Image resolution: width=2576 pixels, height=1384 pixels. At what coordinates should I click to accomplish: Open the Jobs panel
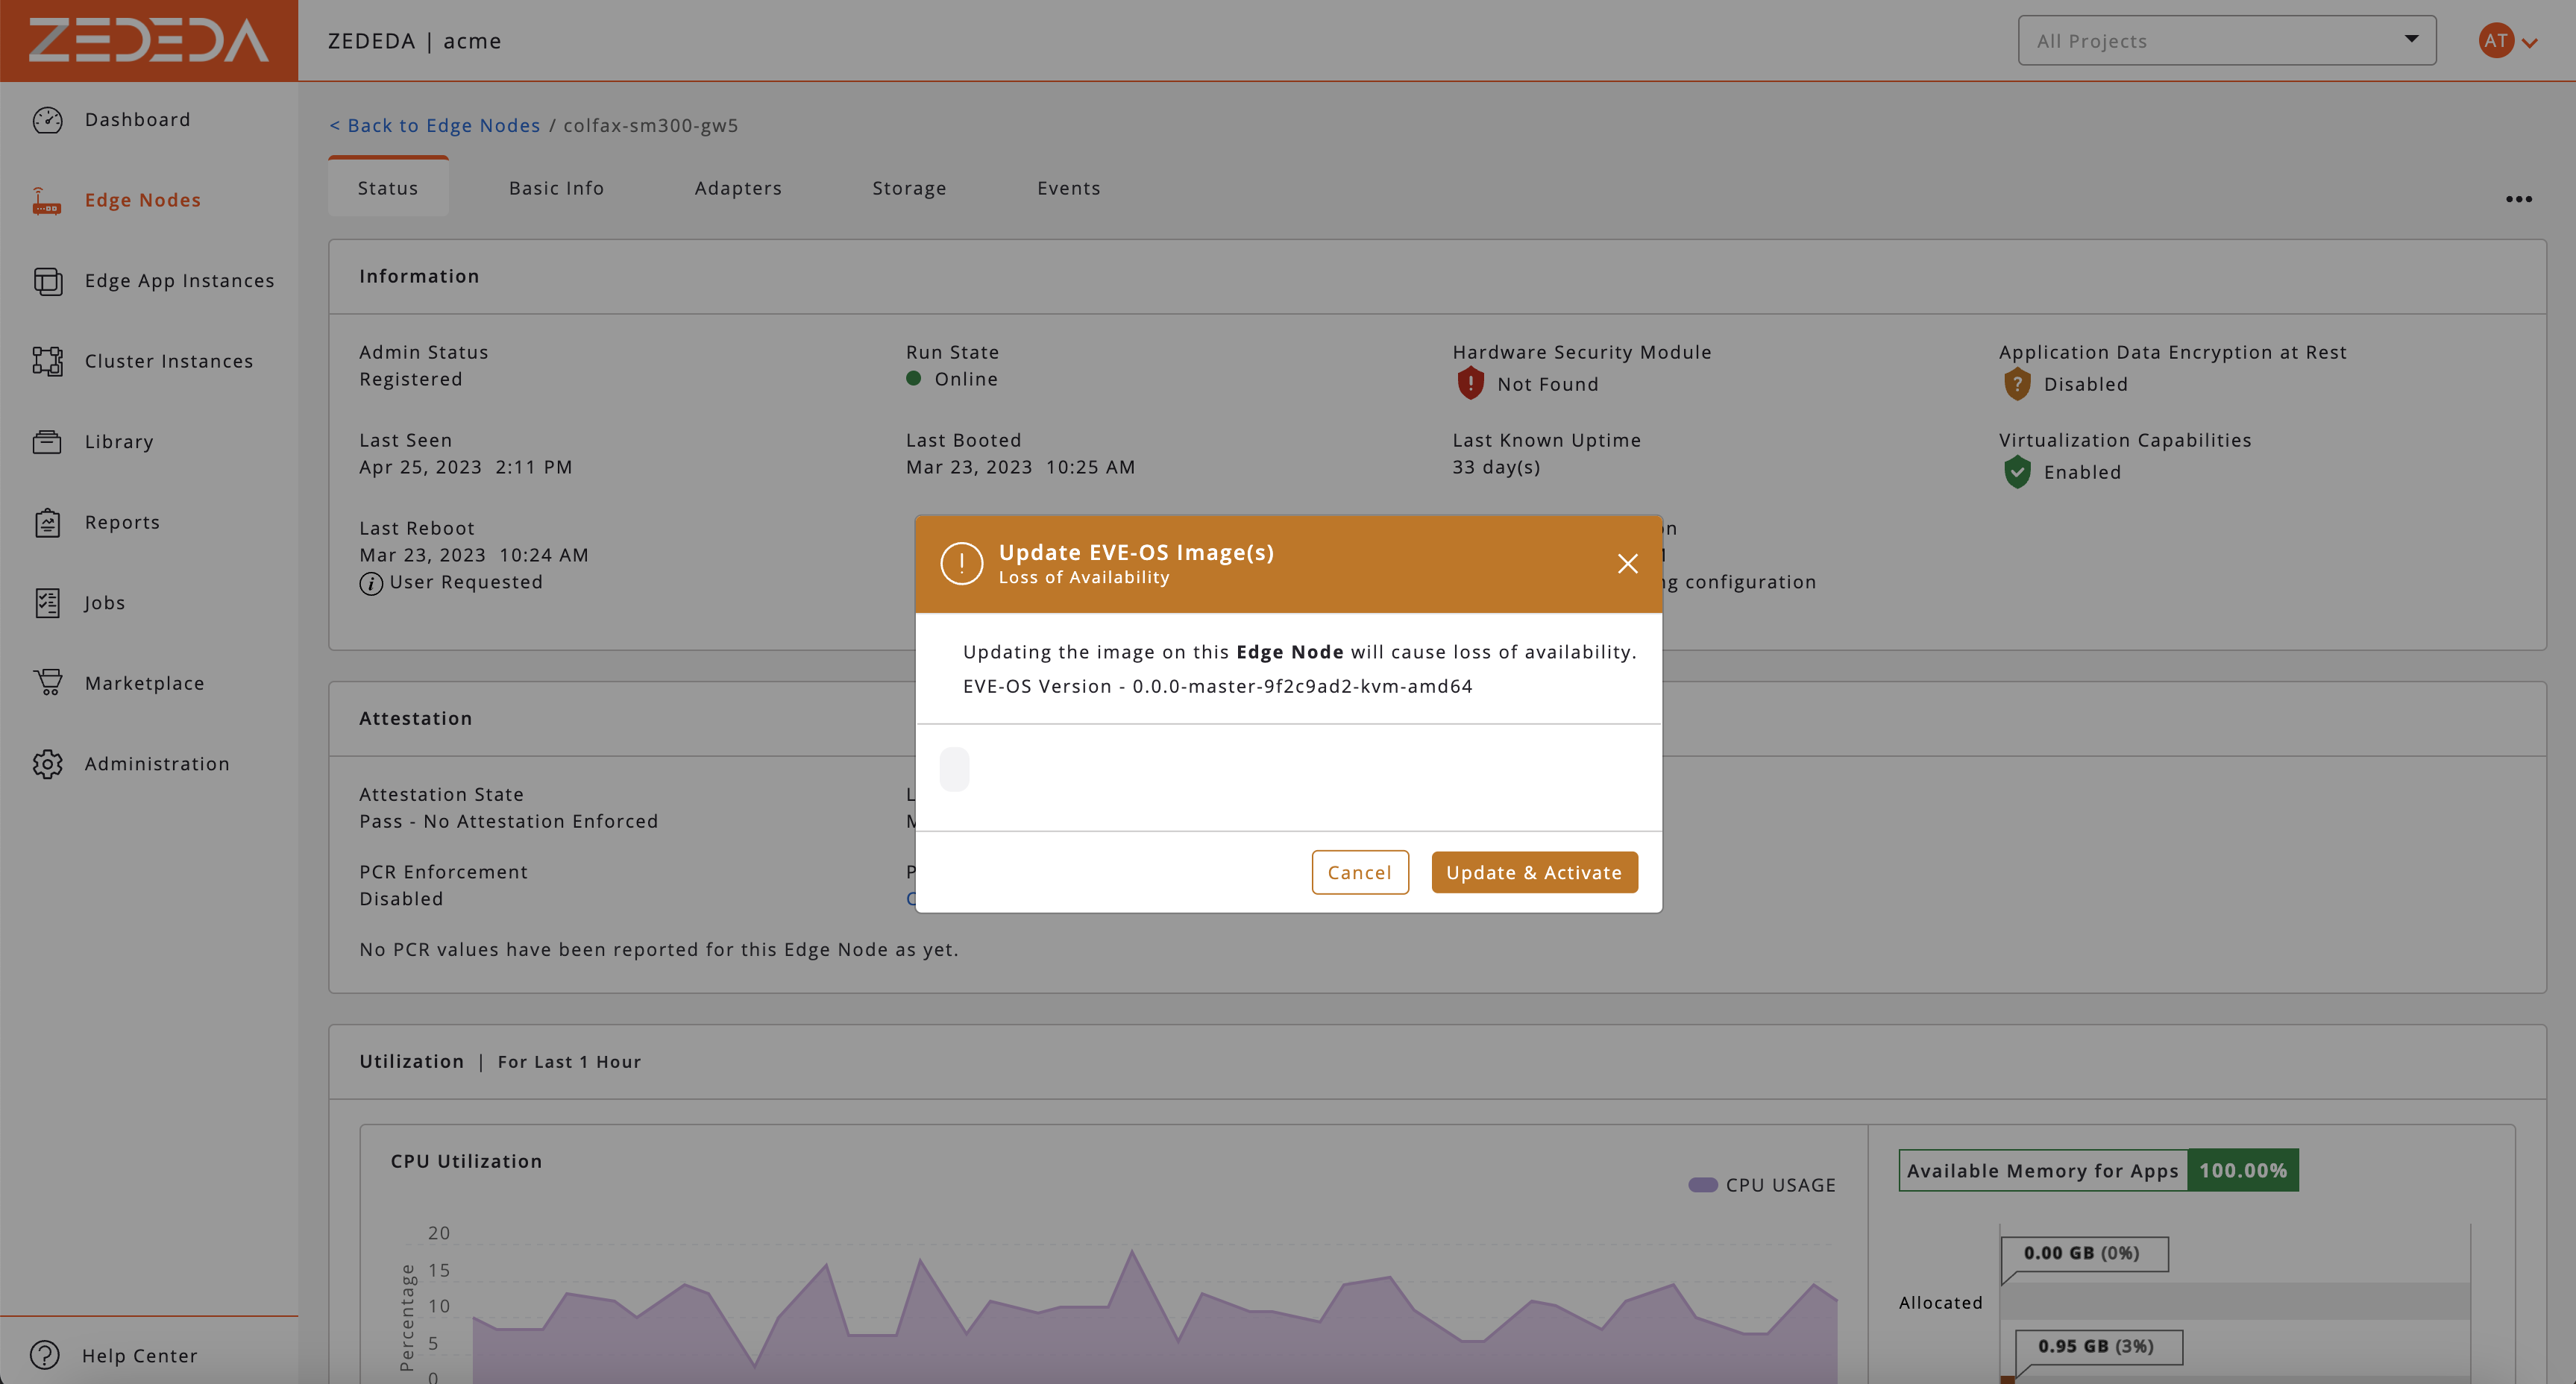(x=104, y=602)
